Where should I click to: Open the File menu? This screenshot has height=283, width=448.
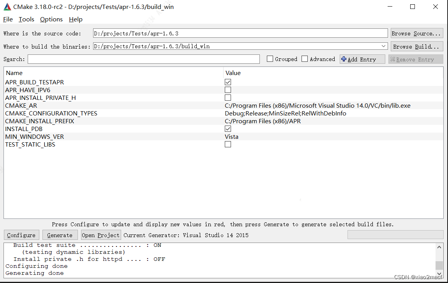7,19
